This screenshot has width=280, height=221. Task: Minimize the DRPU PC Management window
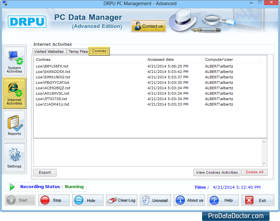pyautogui.click(x=251, y=3)
